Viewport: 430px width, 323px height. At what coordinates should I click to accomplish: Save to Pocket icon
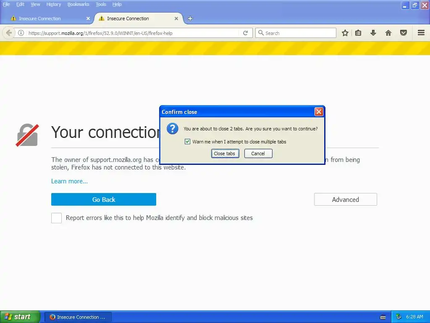tap(404, 33)
